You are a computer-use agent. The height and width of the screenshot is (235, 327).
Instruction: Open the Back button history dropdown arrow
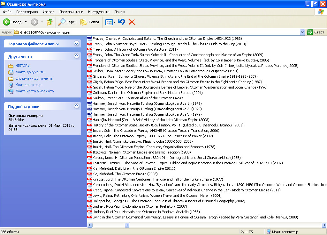[x=26, y=22]
